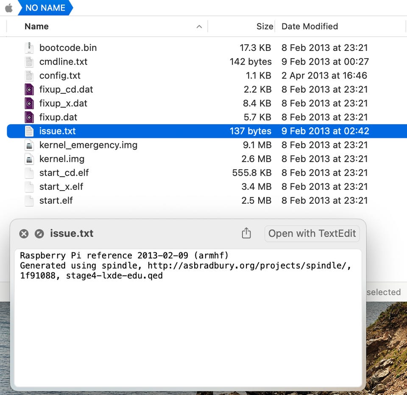The height and width of the screenshot is (395, 407).
Task: Select the file named bootcode.bin
Action: 68,48
